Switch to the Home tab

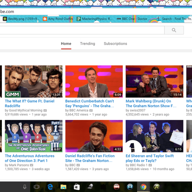point(66,44)
